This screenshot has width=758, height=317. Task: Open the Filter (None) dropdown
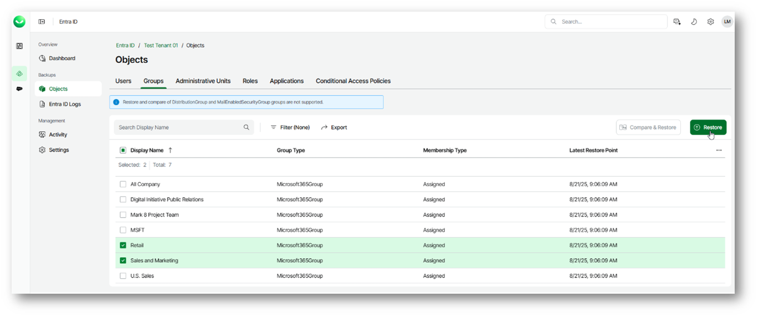tap(290, 127)
